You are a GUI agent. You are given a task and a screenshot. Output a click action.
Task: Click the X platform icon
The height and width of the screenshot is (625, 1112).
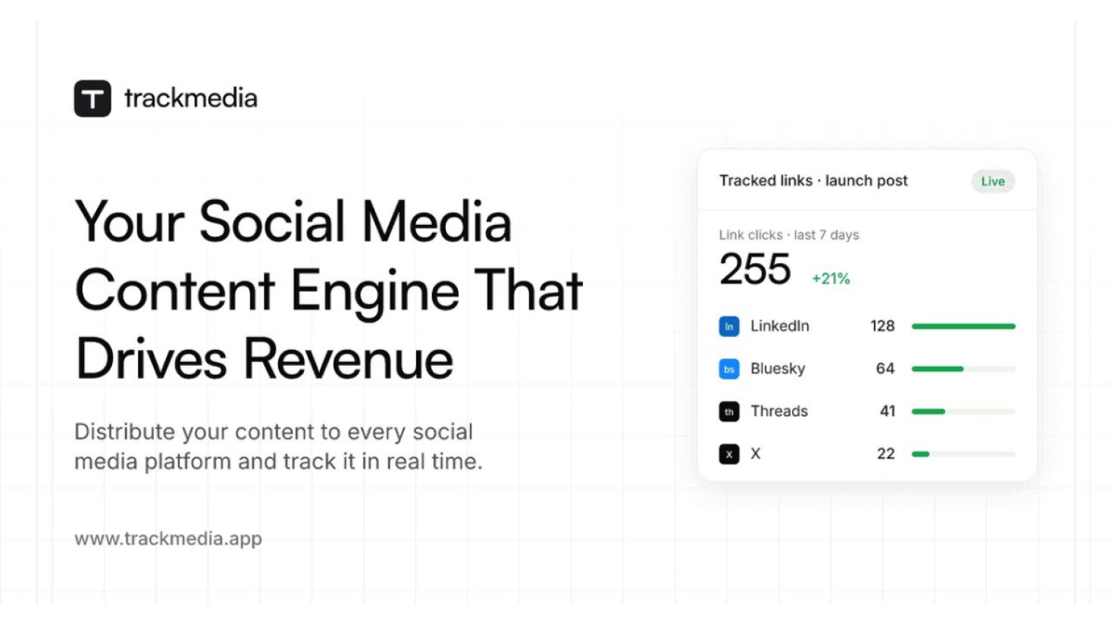point(728,454)
